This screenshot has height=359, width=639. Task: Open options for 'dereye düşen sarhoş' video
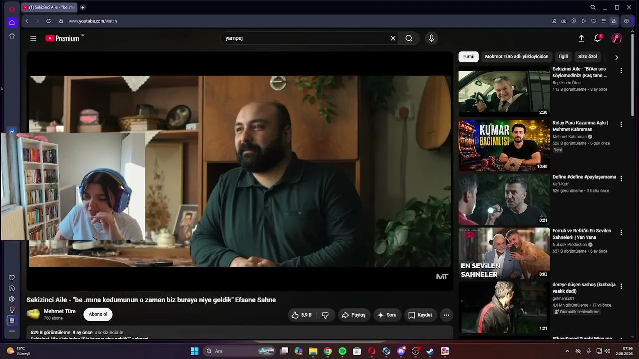click(621, 286)
